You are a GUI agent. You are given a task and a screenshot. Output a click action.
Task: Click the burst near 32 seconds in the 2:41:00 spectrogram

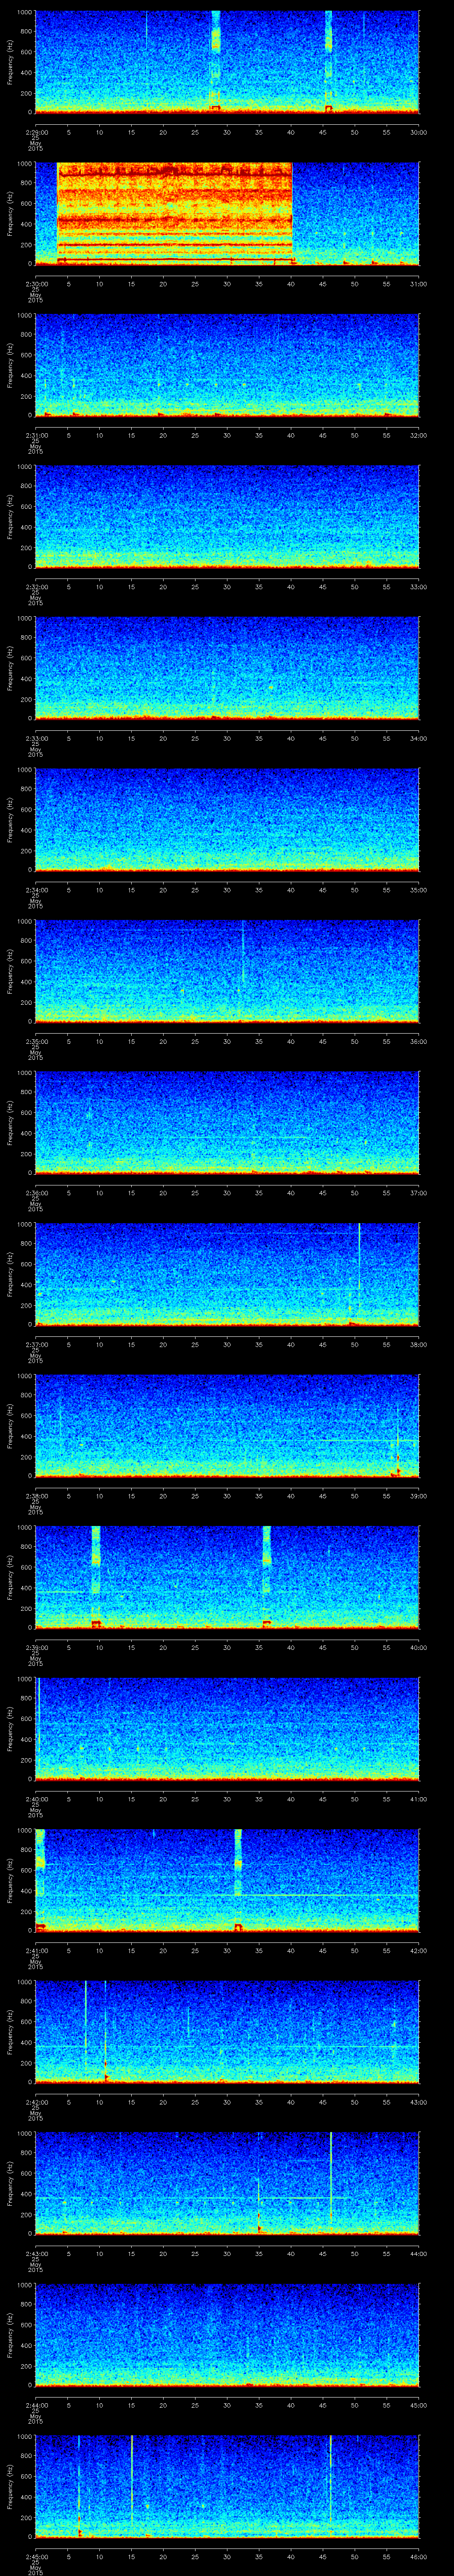pos(239,1879)
